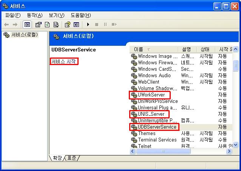Click the horizontal scrollbar right arrow
This screenshot has width=241, height=171.
click(229, 151)
